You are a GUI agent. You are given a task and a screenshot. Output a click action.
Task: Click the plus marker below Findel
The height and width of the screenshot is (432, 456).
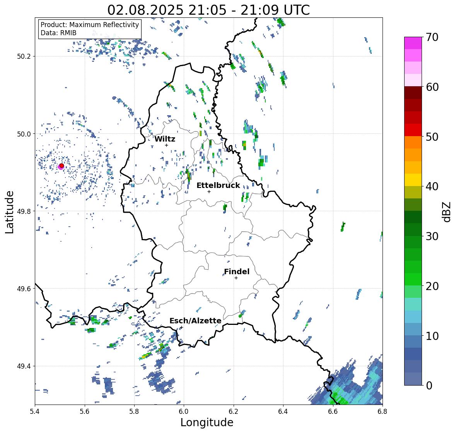[x=236, y=278]
